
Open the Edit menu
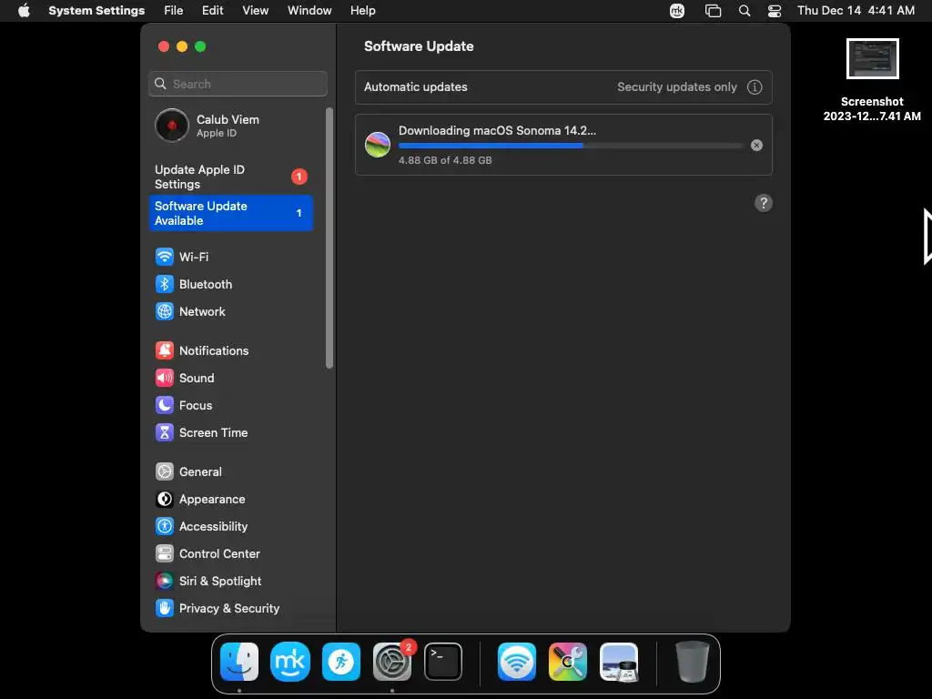[212, 11]
